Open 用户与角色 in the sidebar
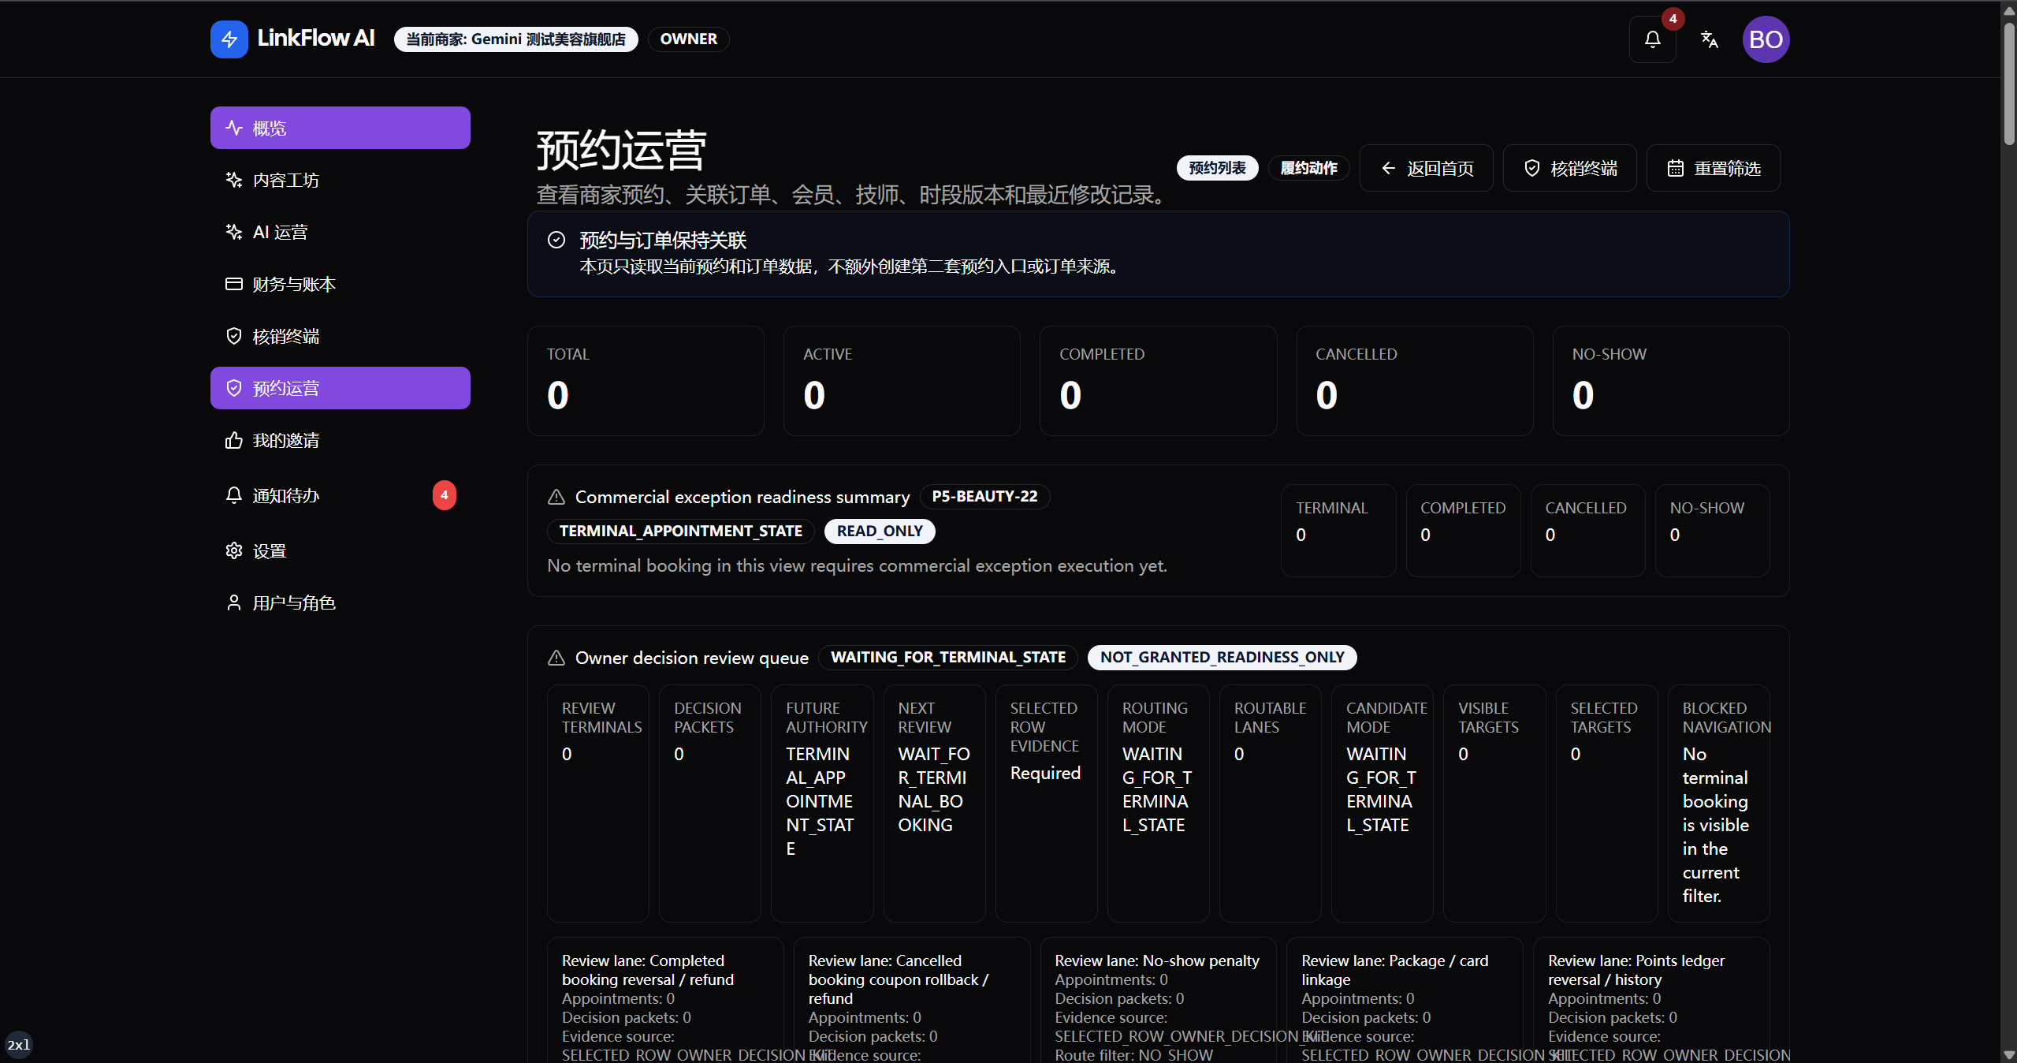The image size is (2017, 1063). point(341,602)
